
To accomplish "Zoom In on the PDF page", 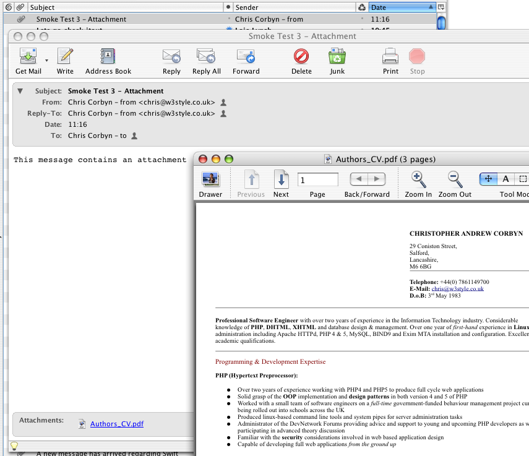I will 418,179.
